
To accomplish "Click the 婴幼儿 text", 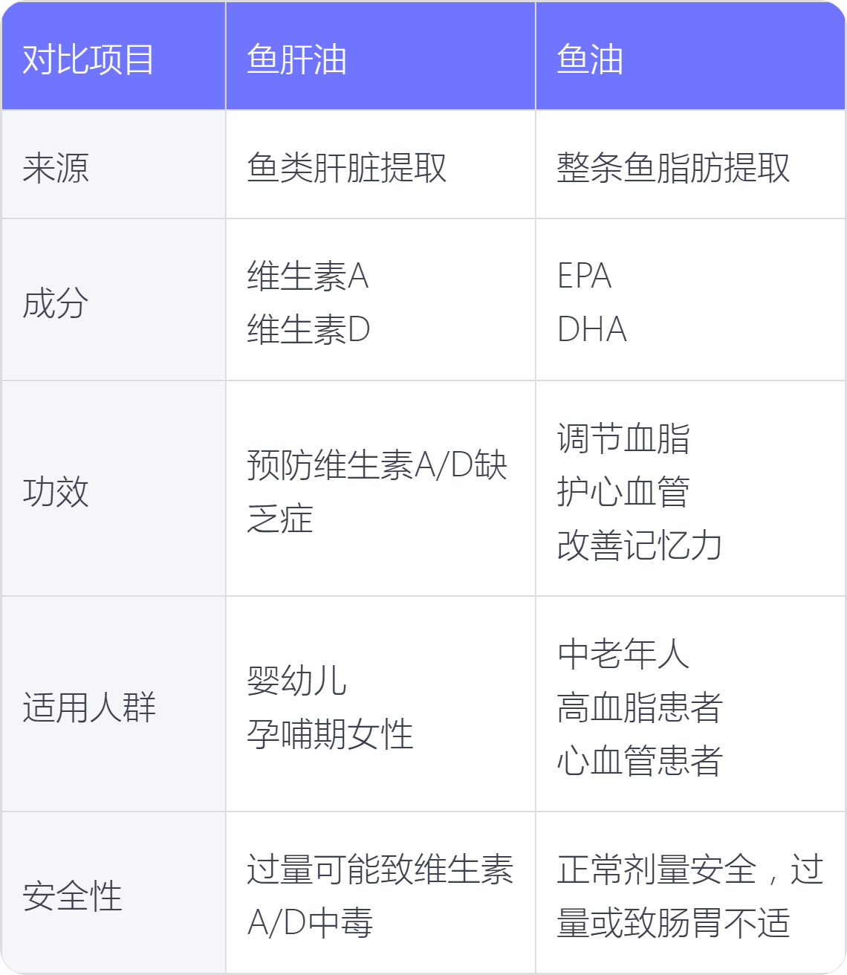I will tap(296, 681).
